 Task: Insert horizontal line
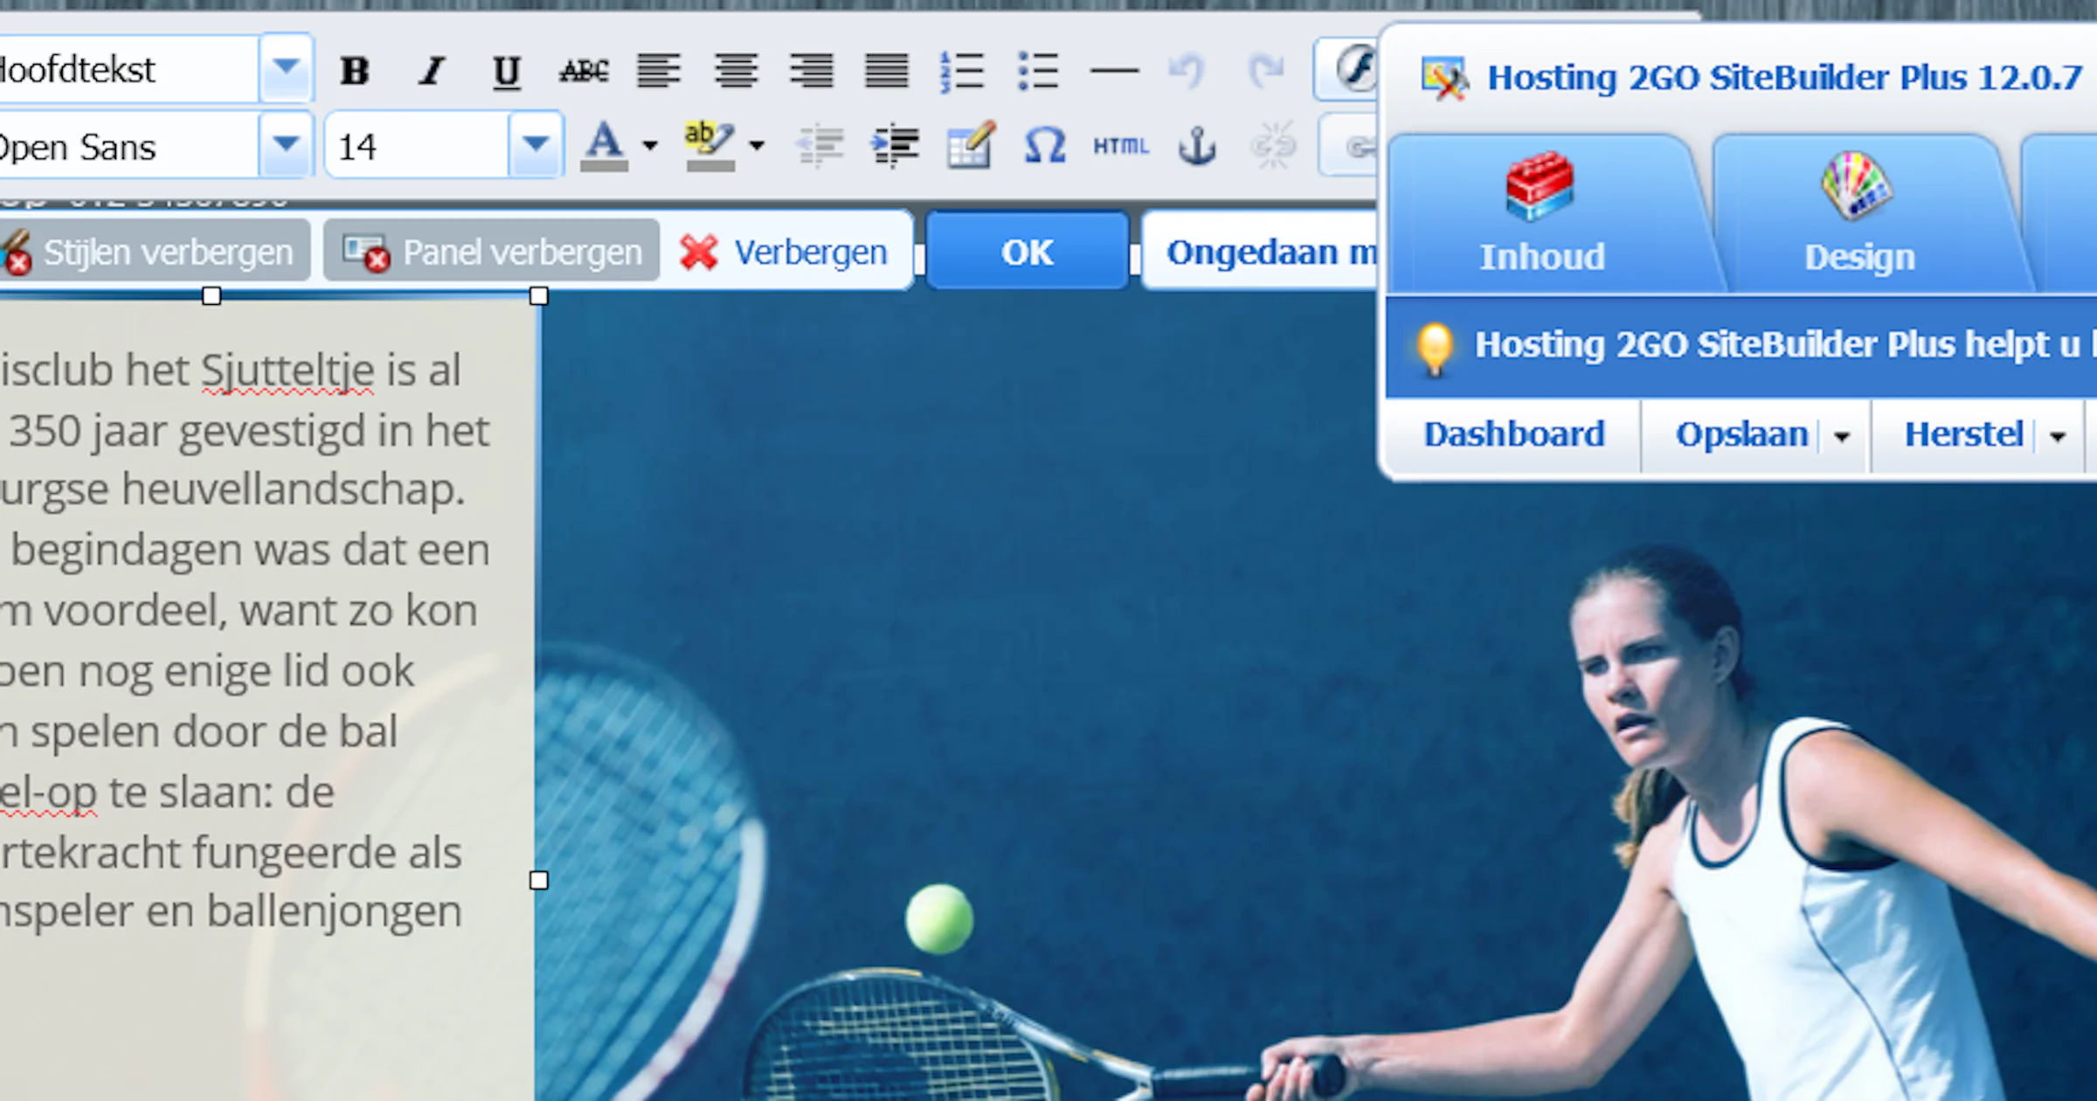1115,71
